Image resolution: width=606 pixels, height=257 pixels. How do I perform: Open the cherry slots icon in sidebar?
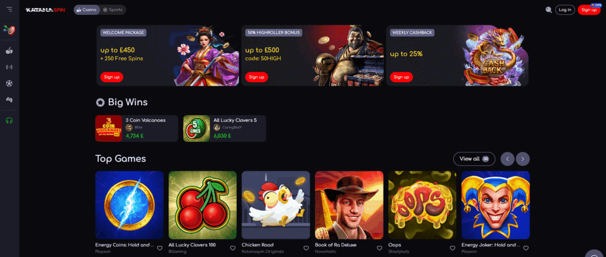point(9,51)
